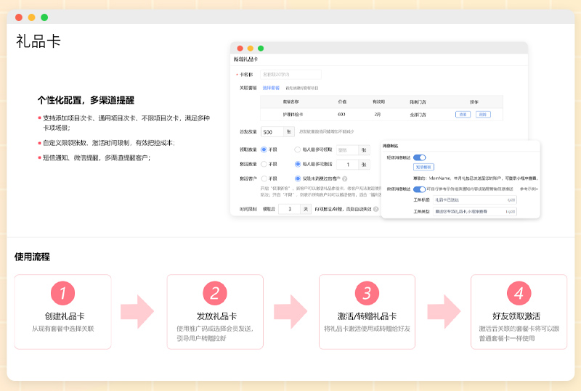The image size is (581, 391).
Task: Click the first blue button in 操作 column
Action: click(x=463, y=115)
